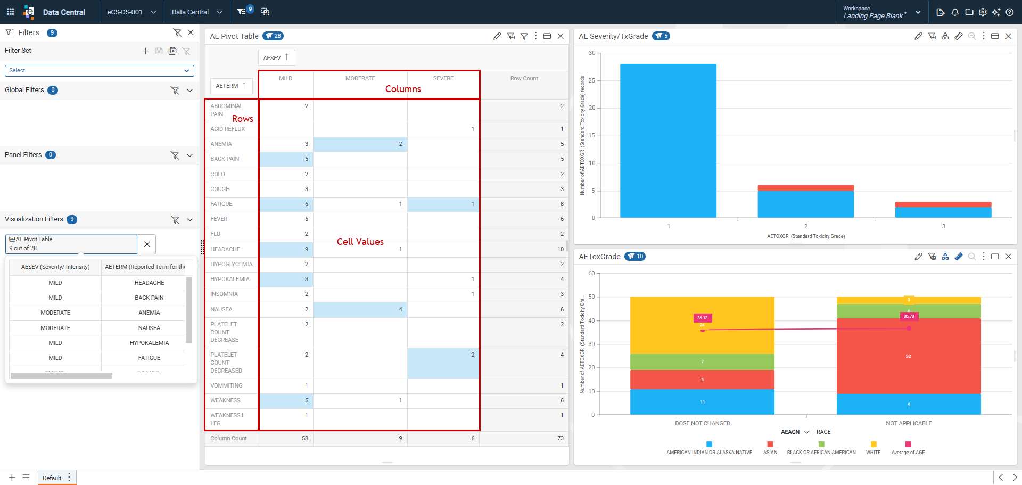Click the AI sparkle assistant icon
The width and height of the screenshot is (1022, 485).
tap(996, 12)
